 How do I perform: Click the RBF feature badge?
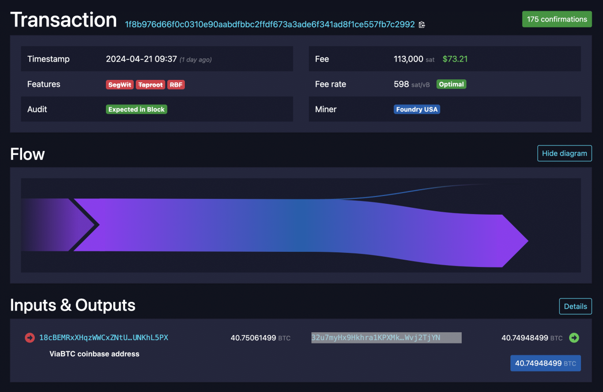click(176, 84)
